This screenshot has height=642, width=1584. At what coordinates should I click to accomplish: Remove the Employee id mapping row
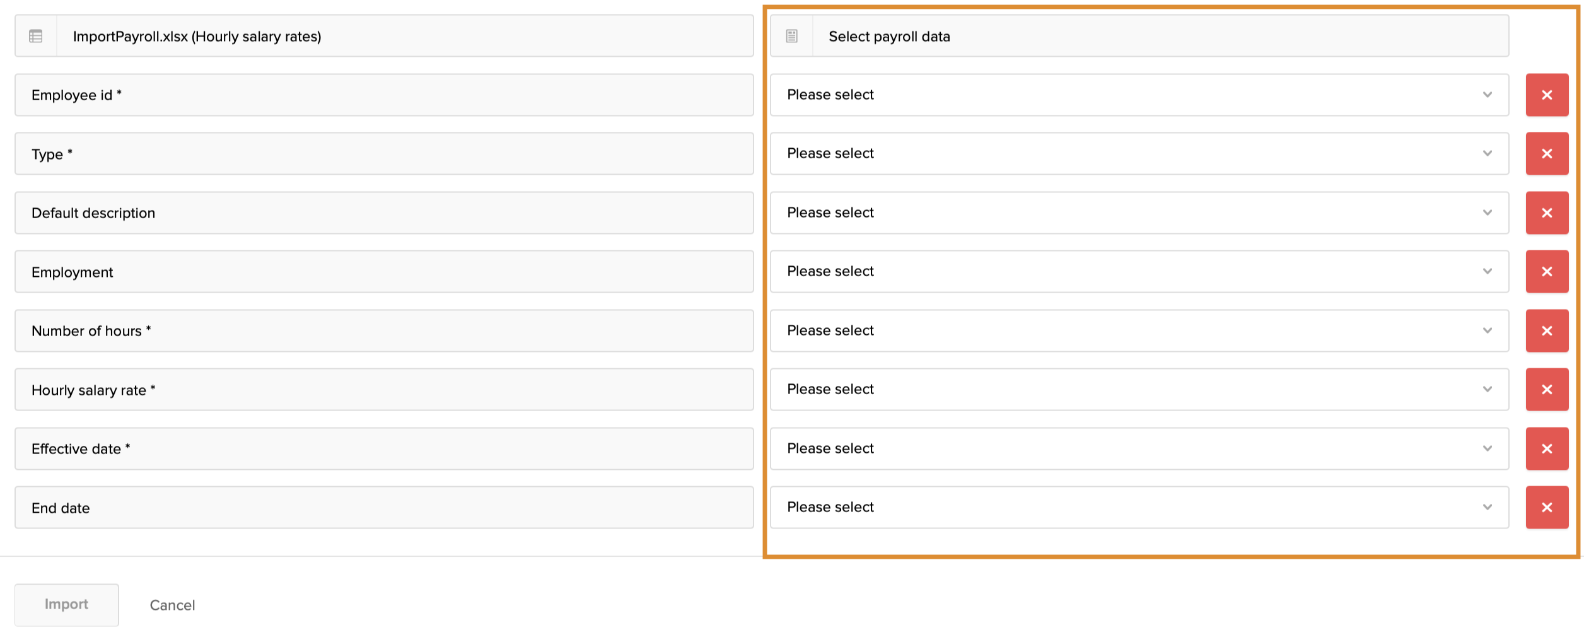click(x=1546, y=95)
